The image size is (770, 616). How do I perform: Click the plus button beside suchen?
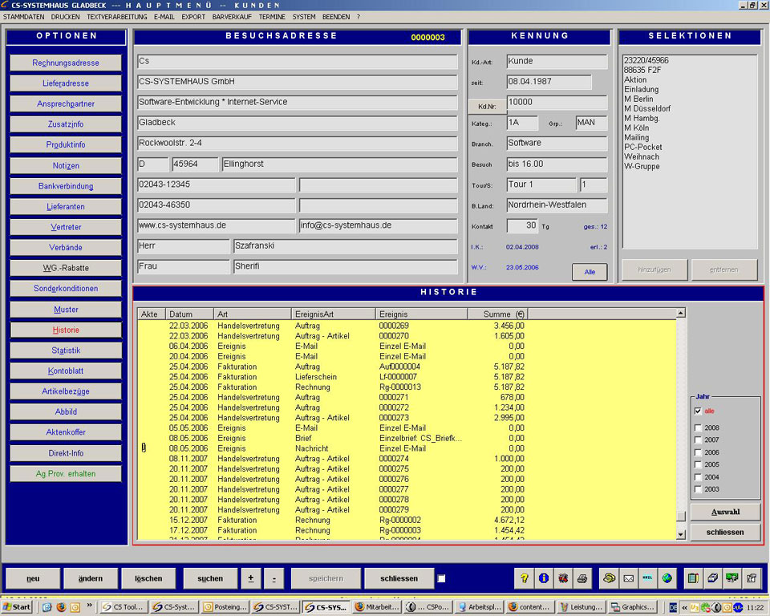250,578
